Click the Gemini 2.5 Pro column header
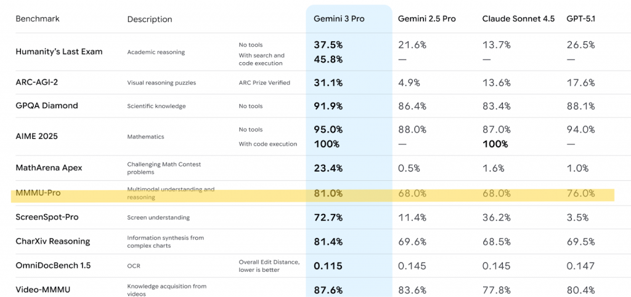The image size is (631, 297). (x=427, y=19)
